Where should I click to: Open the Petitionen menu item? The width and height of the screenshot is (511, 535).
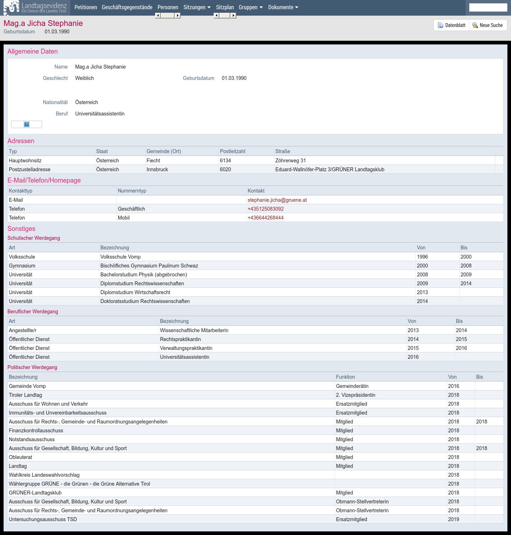point(86,7)
